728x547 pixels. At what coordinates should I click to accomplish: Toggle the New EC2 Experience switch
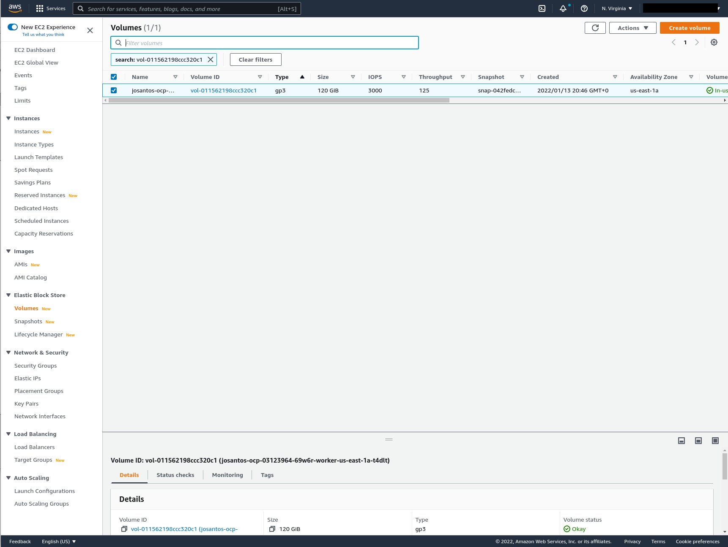pyautogui.click(x=13, y=27)
